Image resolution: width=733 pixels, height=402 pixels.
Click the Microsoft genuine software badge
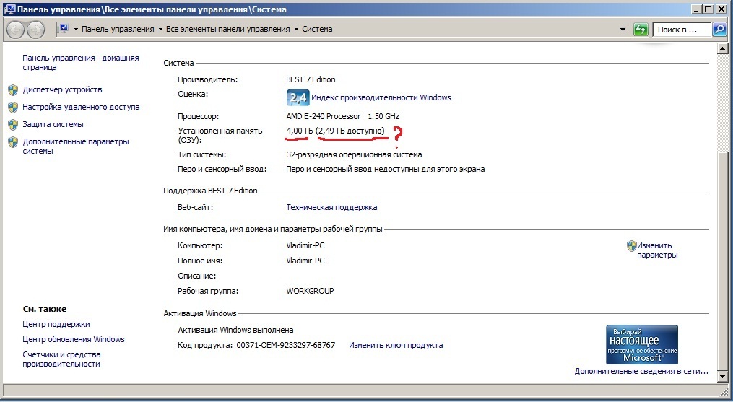click(641, 344)
